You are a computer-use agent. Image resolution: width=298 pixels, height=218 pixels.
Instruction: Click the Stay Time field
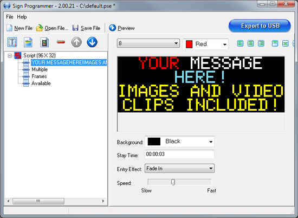tap(179, 154)
